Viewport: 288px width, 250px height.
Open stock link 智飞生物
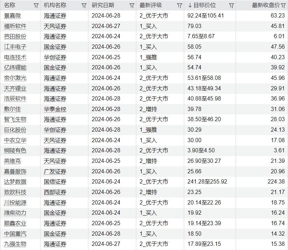15,119
